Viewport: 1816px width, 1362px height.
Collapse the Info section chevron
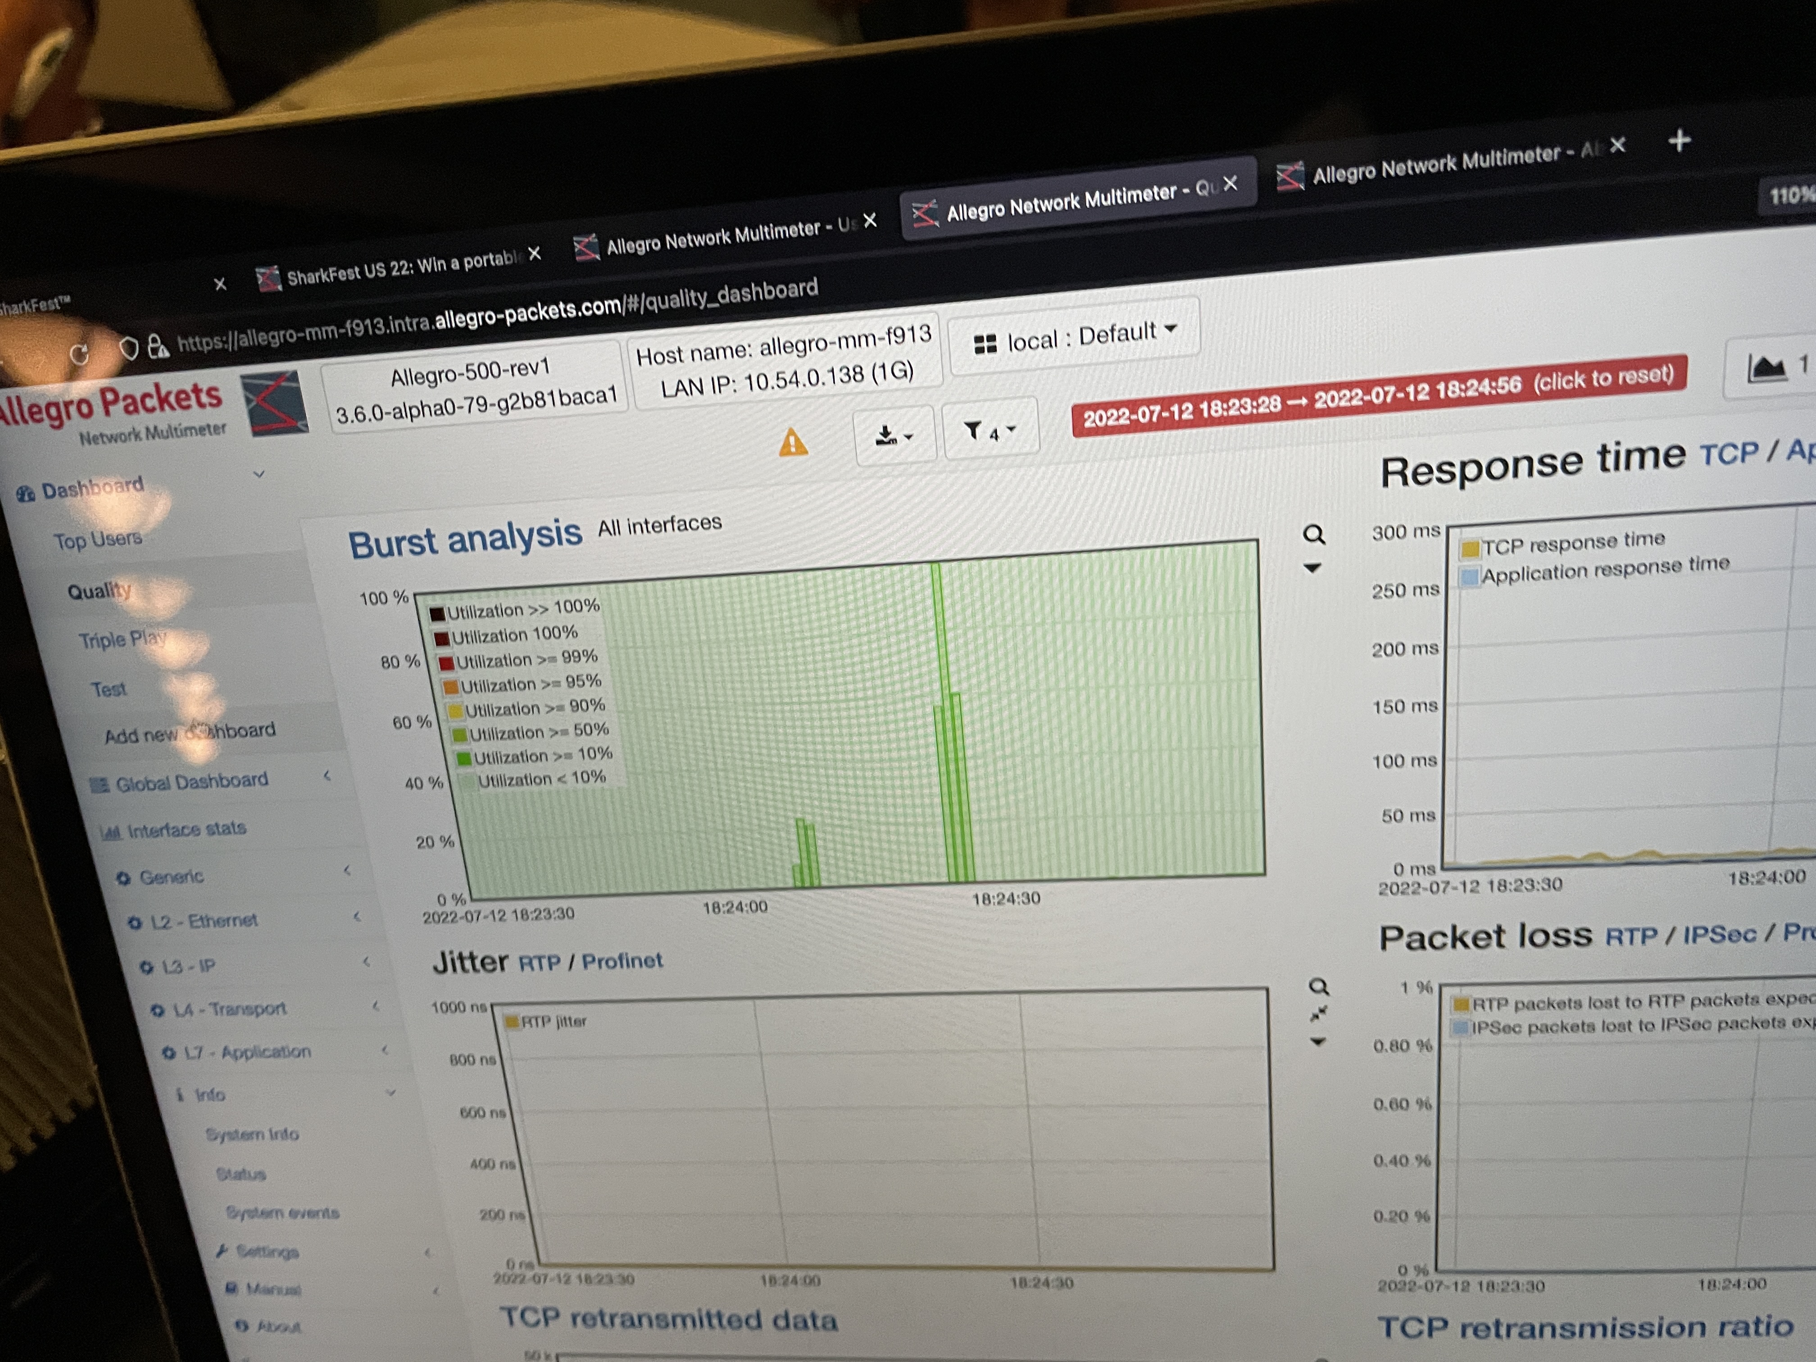click(391, 1093)
